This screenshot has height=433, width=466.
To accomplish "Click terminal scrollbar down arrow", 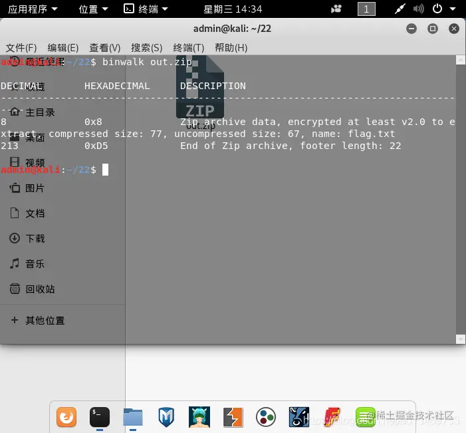I will pos(461,339).
